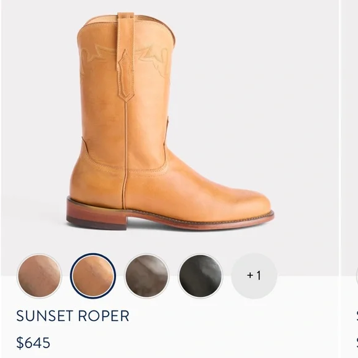
Task: Select the first light tan leather swatch
Action: pyautogui.click(x=40, y=276)
